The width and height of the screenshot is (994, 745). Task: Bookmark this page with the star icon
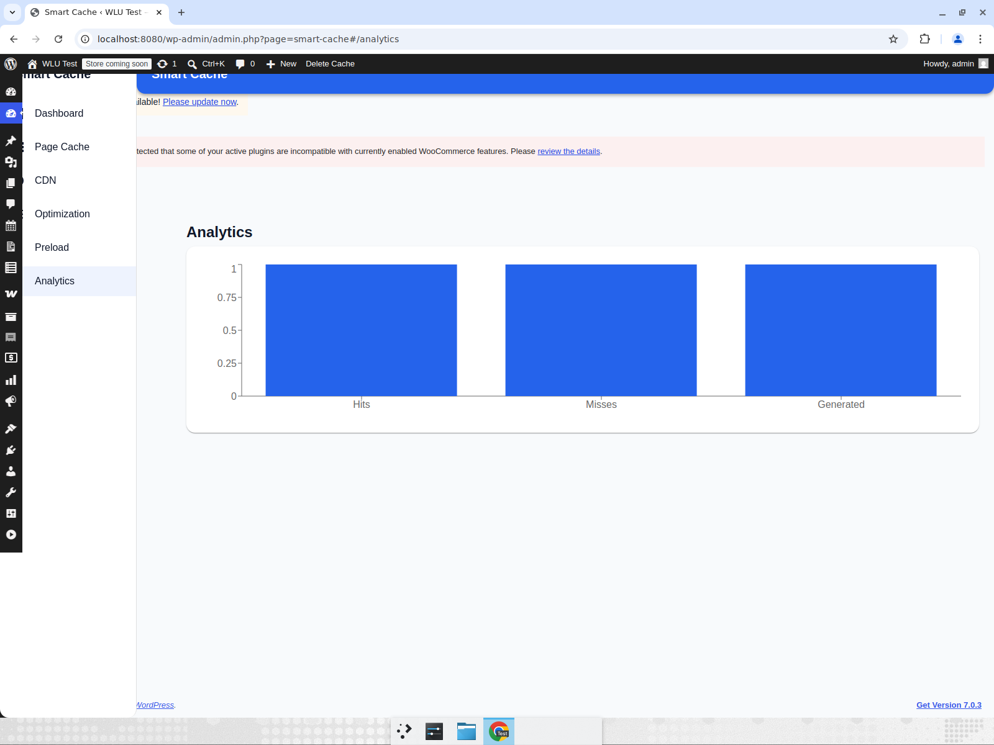(x=893, y=39)
